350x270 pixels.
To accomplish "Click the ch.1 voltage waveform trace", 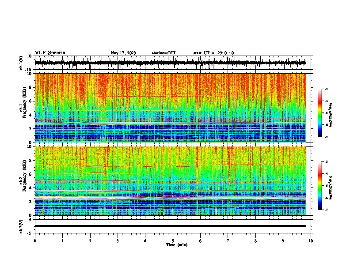I will point(170,63).
